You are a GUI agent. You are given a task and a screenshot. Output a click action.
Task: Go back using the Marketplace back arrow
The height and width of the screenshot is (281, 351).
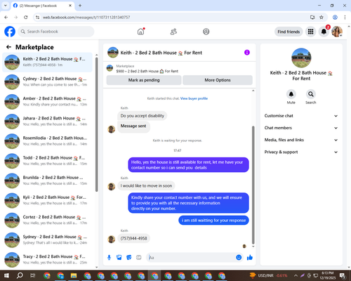[8, 47]
